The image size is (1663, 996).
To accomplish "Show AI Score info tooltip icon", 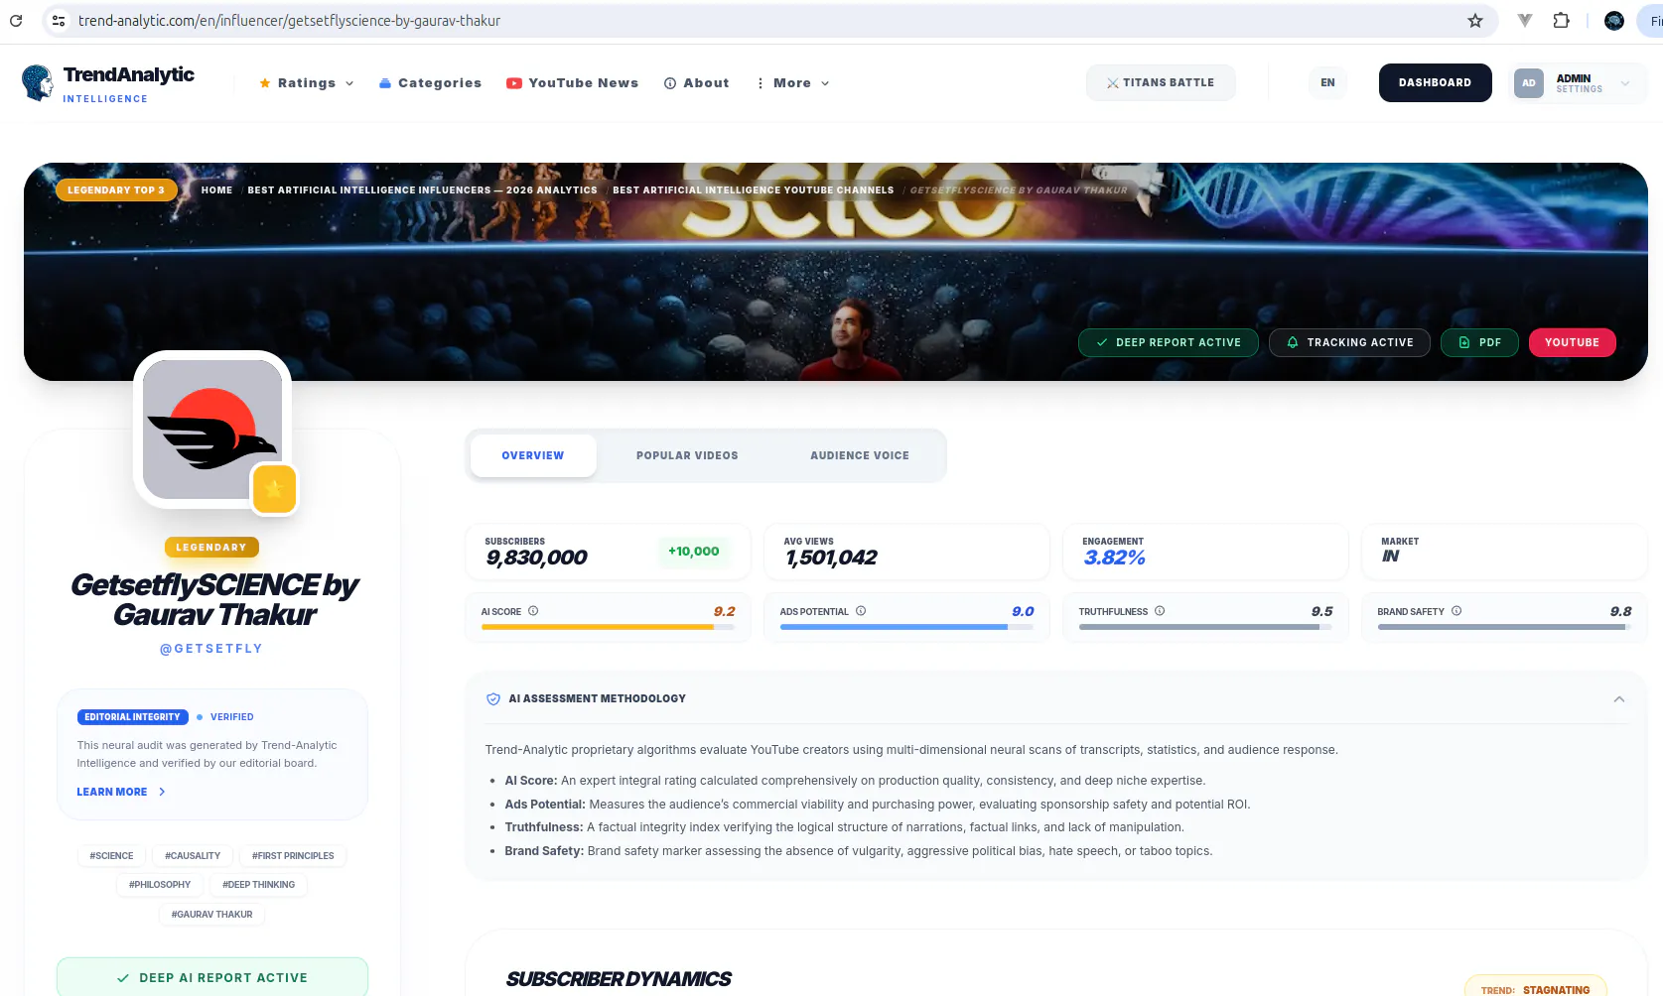I will pos(533,611).
